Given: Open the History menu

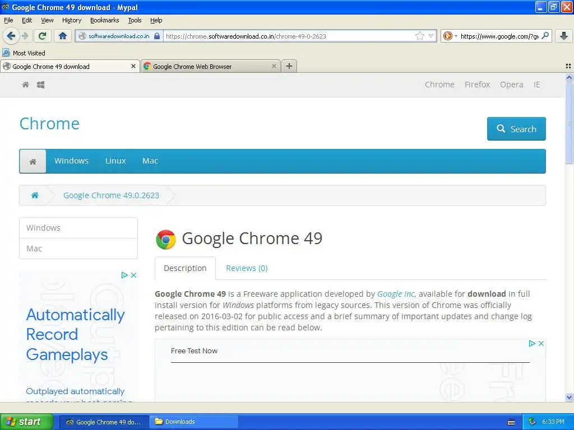Looking at the screenshot, I should tap(72, 20).
